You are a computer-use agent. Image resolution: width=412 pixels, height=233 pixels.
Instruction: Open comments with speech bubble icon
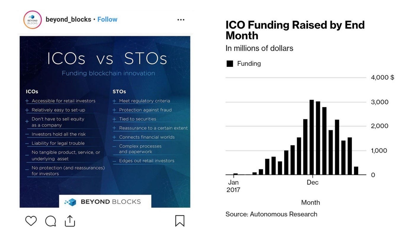click(51, 221)
